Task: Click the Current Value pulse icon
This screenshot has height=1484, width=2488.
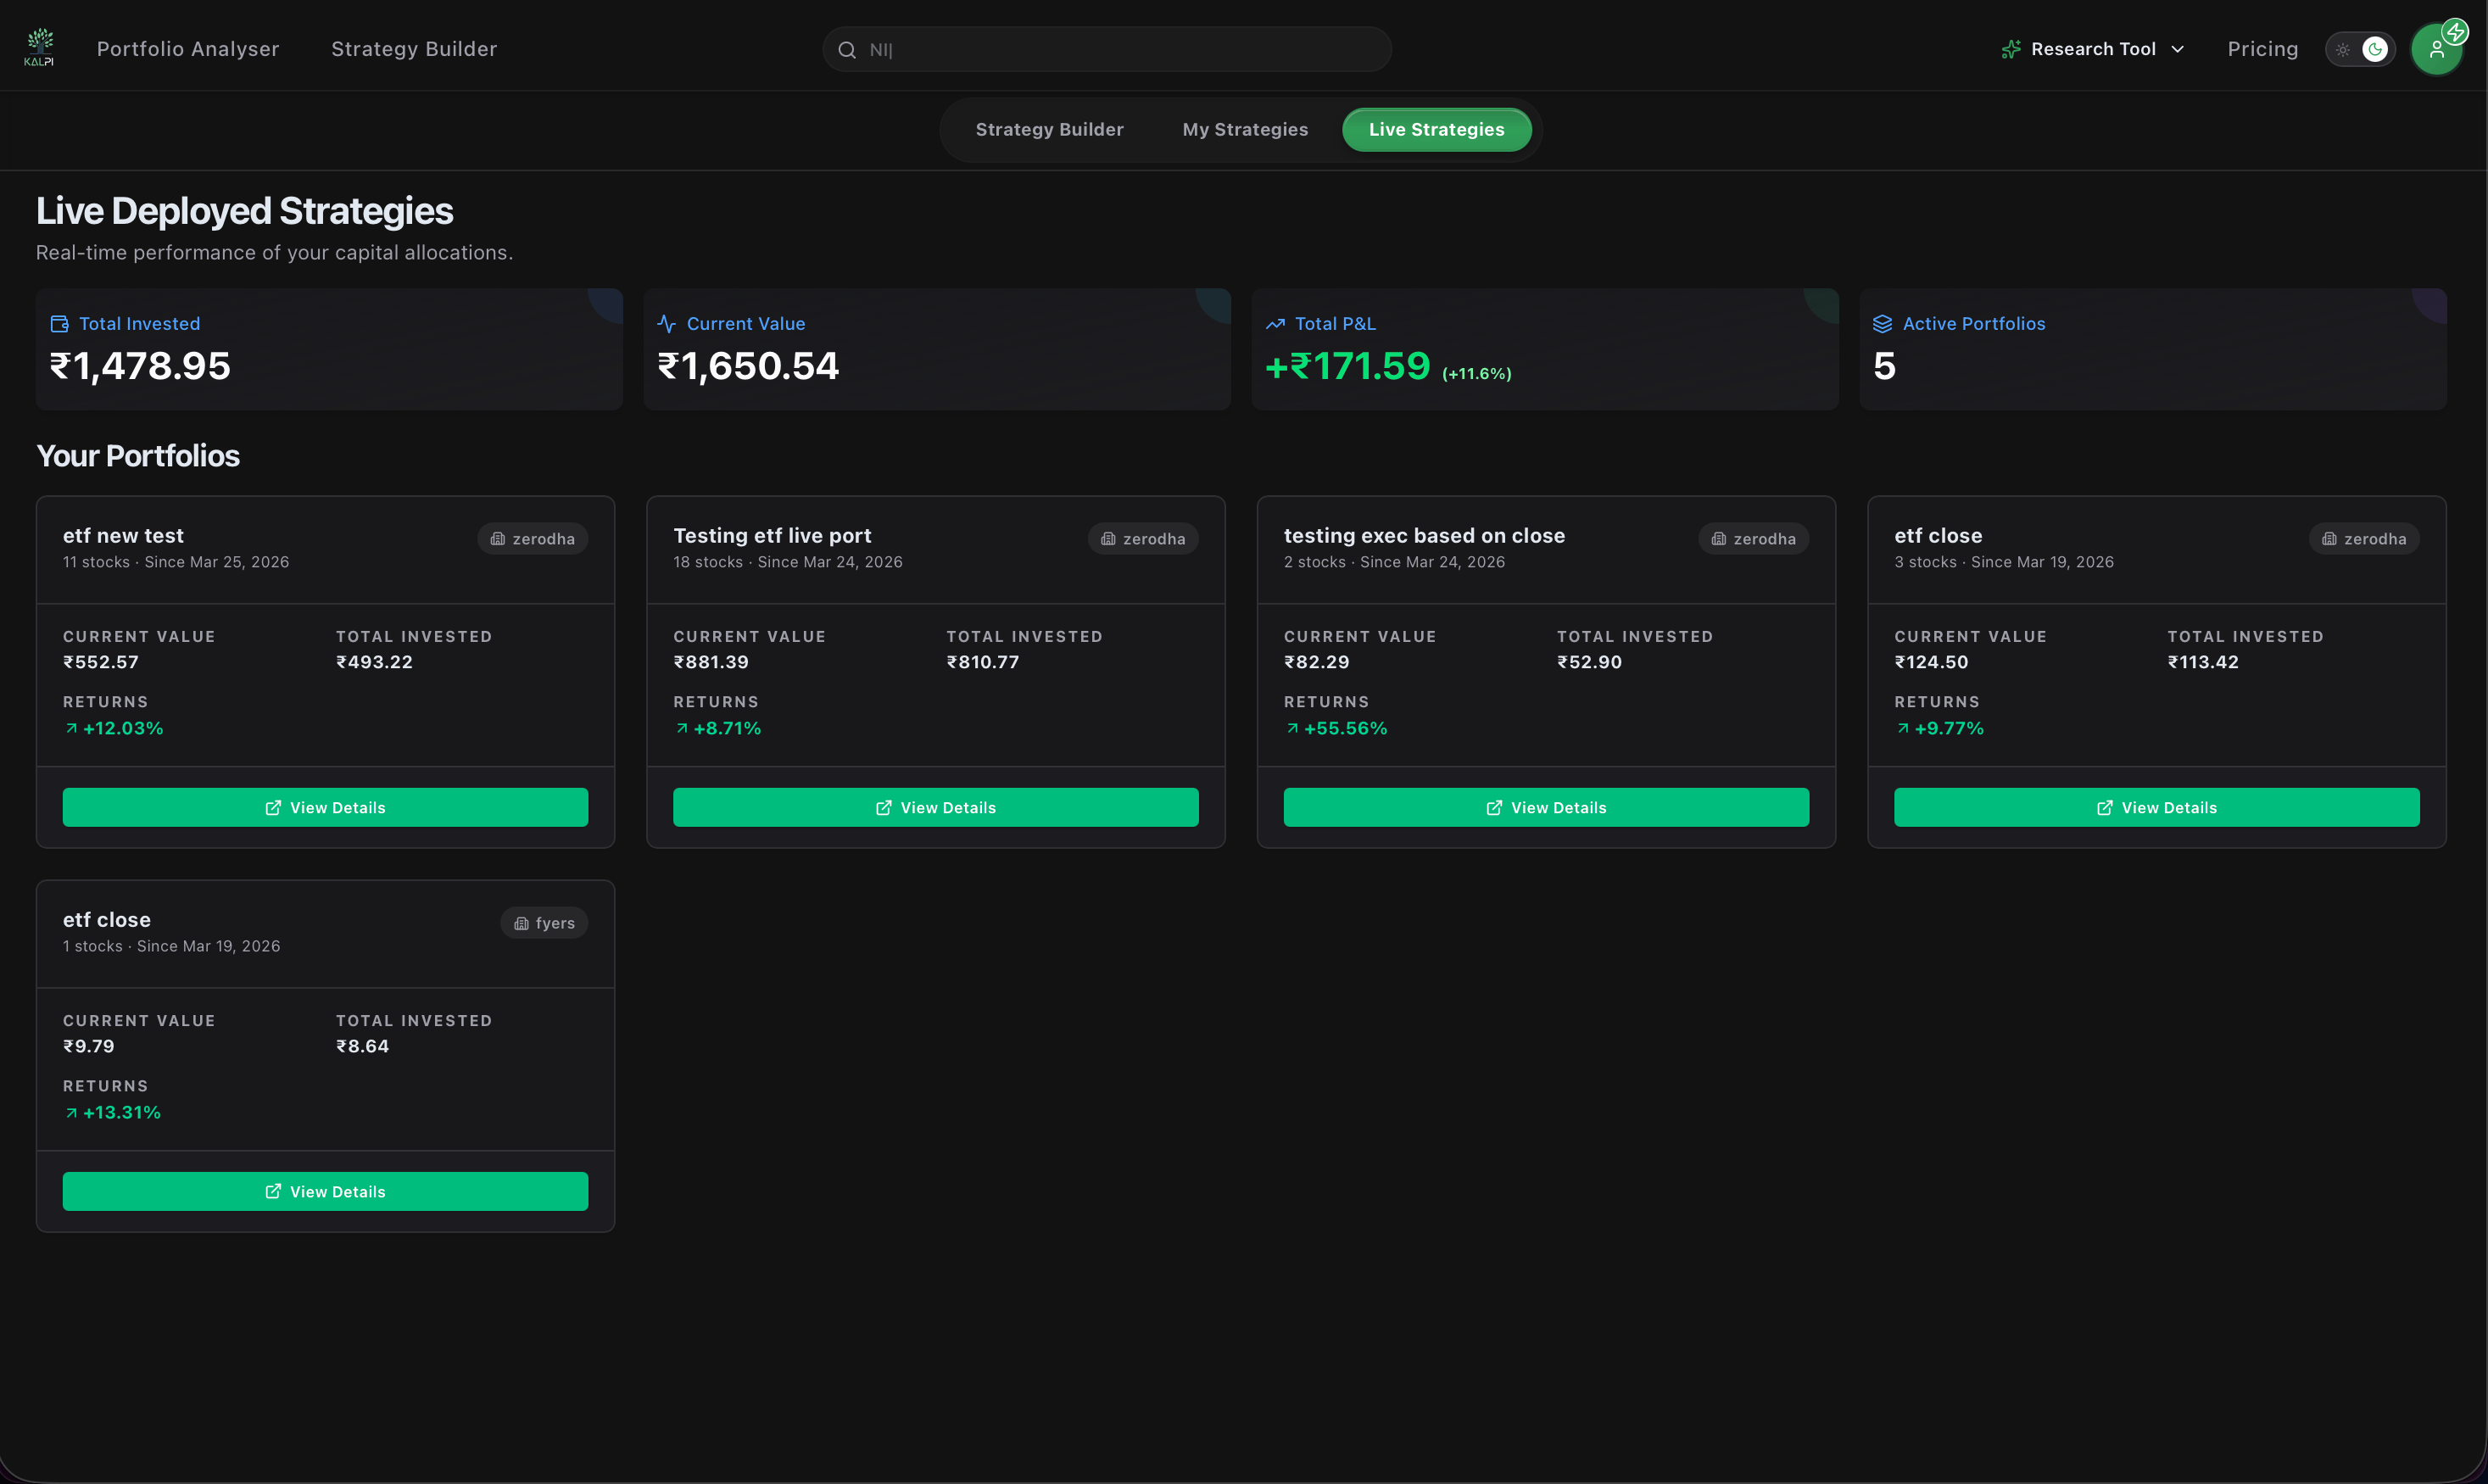Action: click(667, 324)
